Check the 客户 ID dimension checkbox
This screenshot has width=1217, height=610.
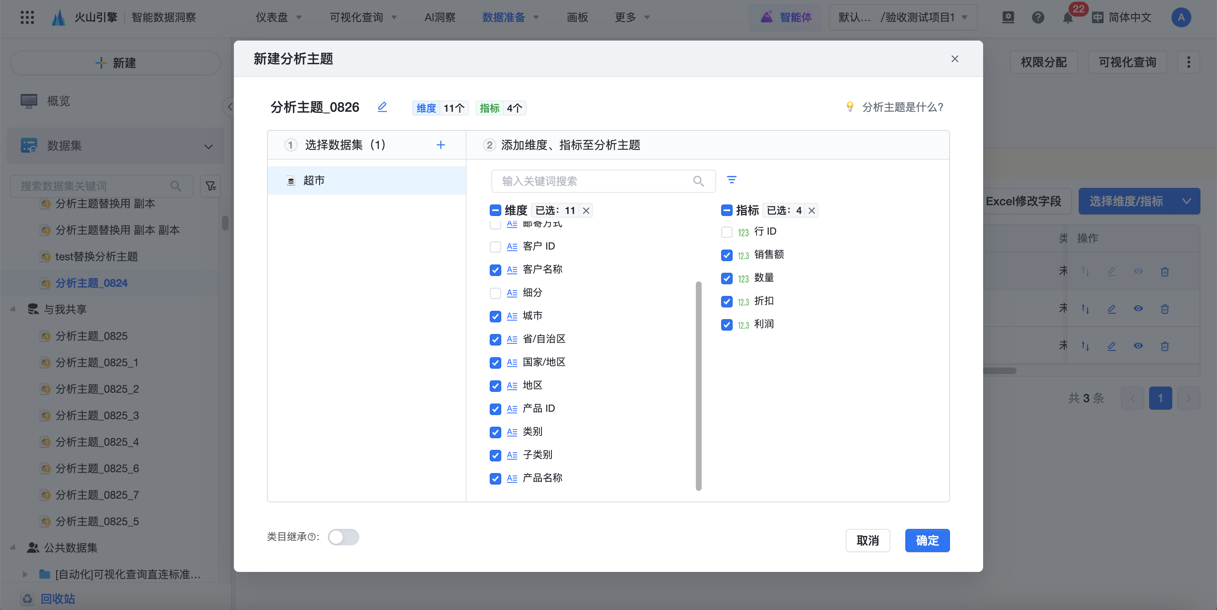pos(495,247)
